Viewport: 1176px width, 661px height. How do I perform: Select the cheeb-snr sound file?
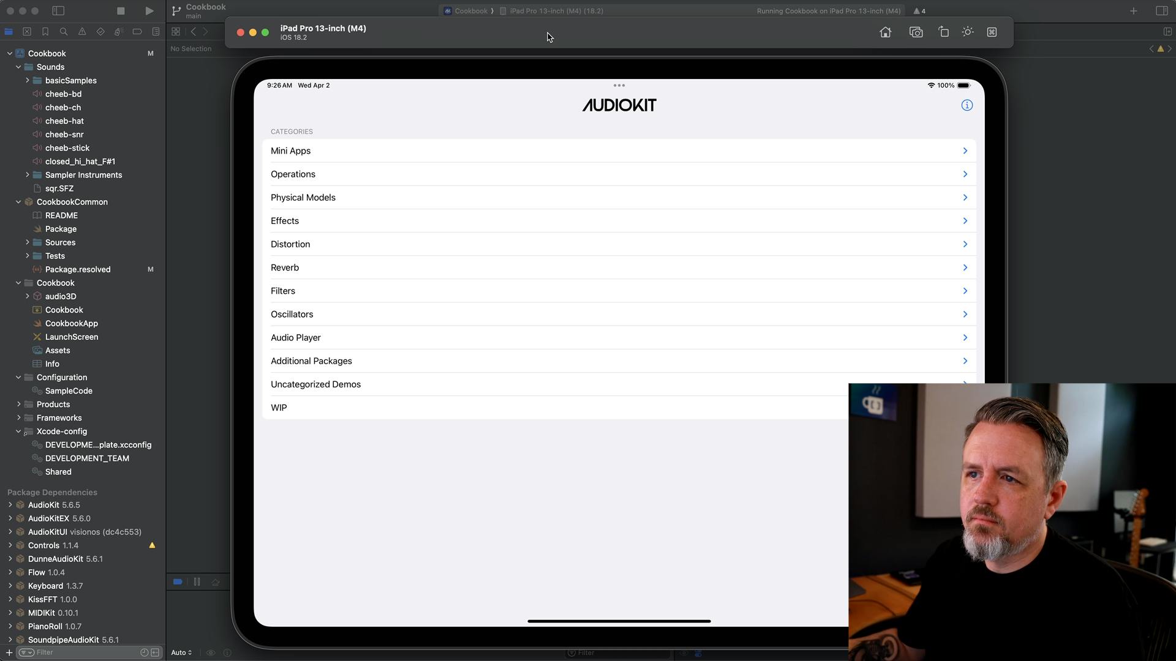(64, 135)
